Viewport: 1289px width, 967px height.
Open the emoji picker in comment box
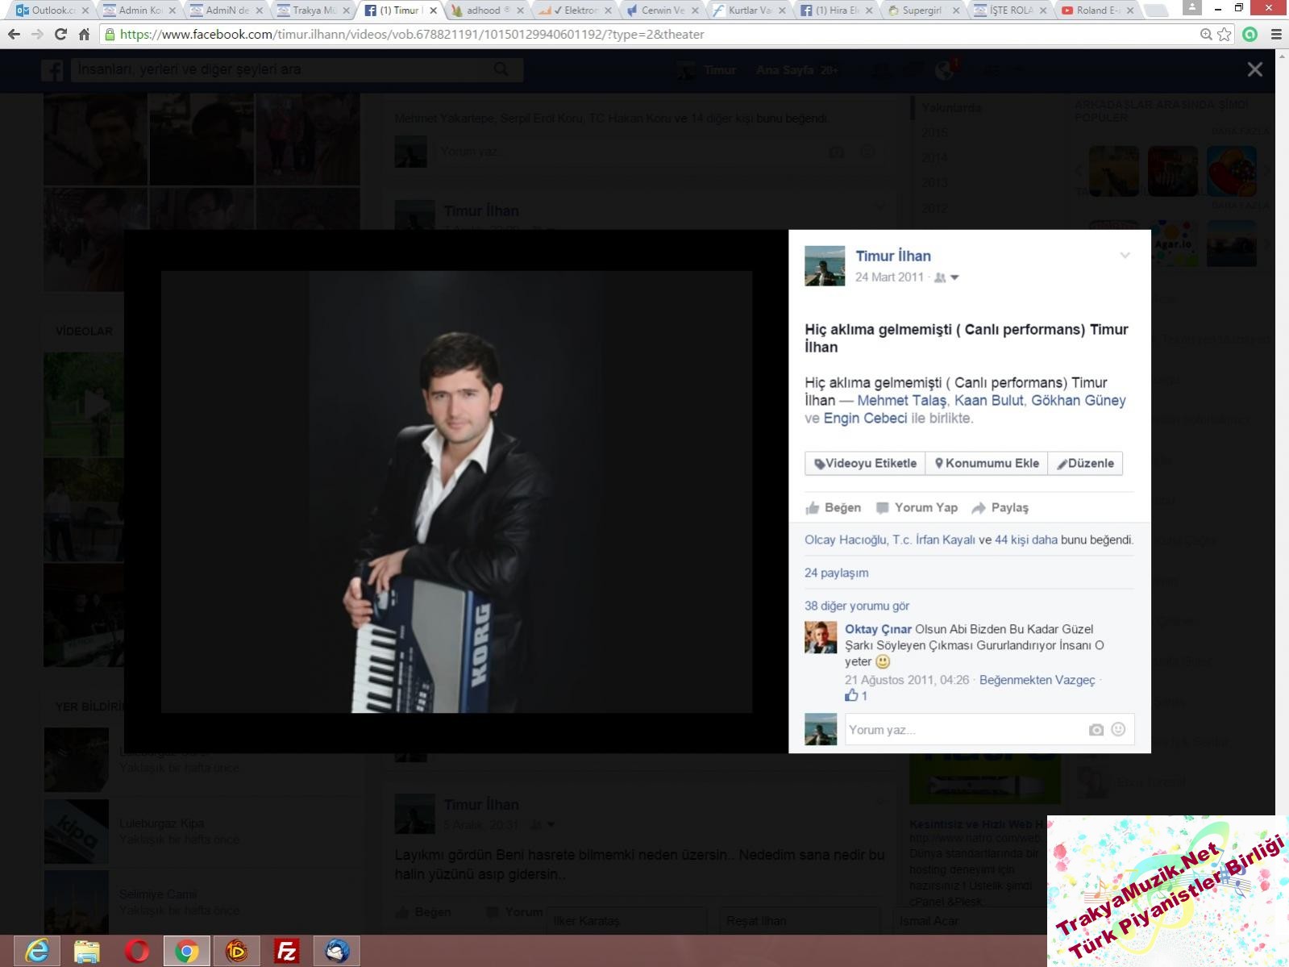tap(1118, 729)
